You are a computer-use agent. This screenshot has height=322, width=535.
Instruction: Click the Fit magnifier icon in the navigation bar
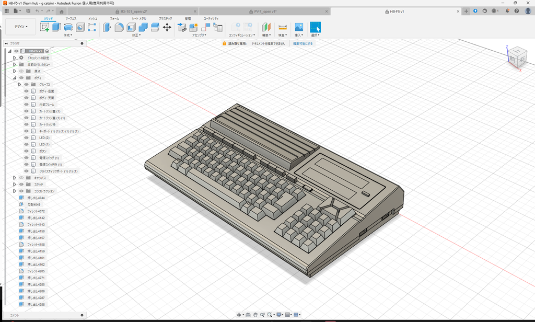point(270,314)
